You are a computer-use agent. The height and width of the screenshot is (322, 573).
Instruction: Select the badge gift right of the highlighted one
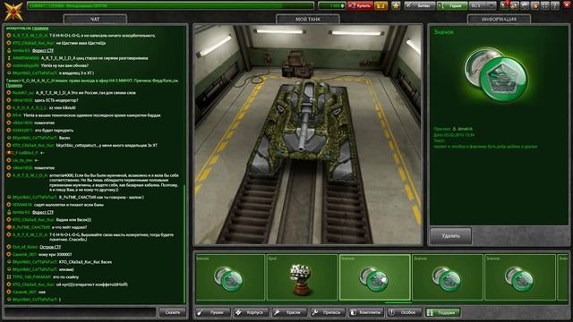click(x=448, y=277)
